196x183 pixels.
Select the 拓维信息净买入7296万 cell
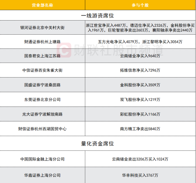pos(140,70)
